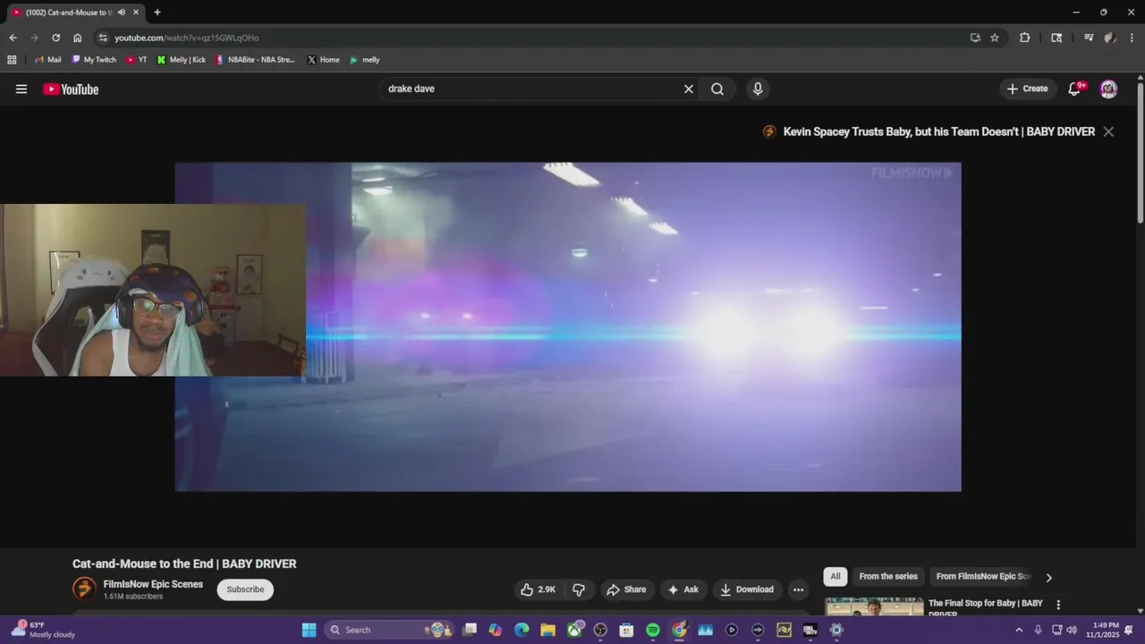Open the Chrome apps grid shortcut
Image resolution: width=1145 pixels, height=644 pixels.
click(x=12, y=60)
